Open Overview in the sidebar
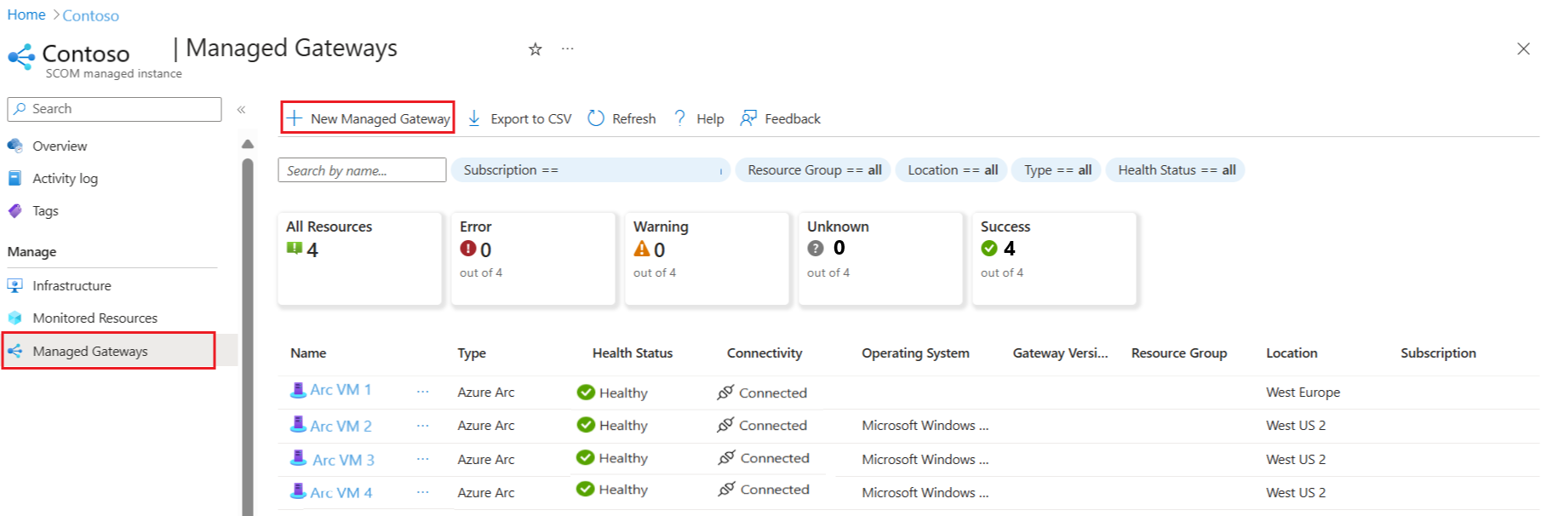Screen dimensions: 1541x516 60,146
